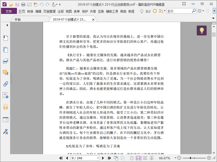Open the zoom percentage dropdown

tap(175, 158)
